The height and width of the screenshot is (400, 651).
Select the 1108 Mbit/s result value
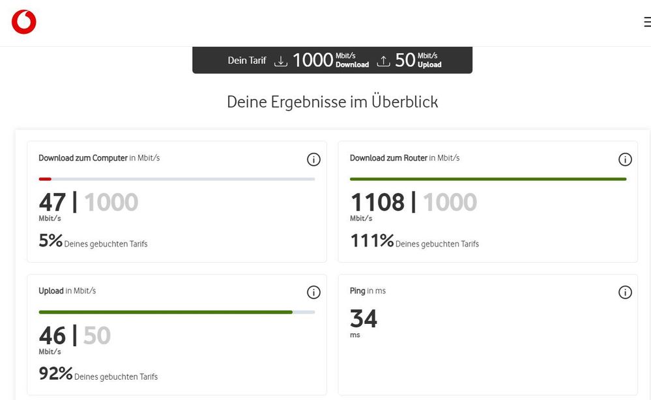click(x=379, y=202)
